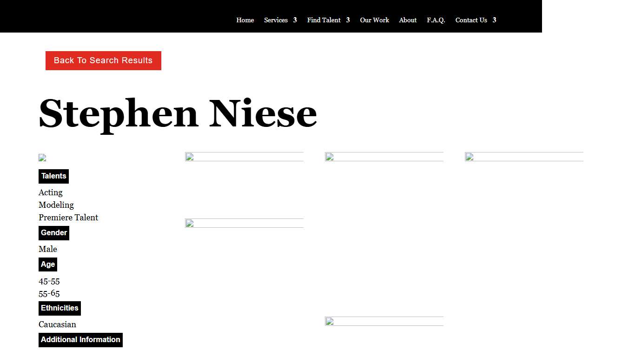Navigate to the Home menu item
Screen dimensions: 635x357
(x=245, y=20)
